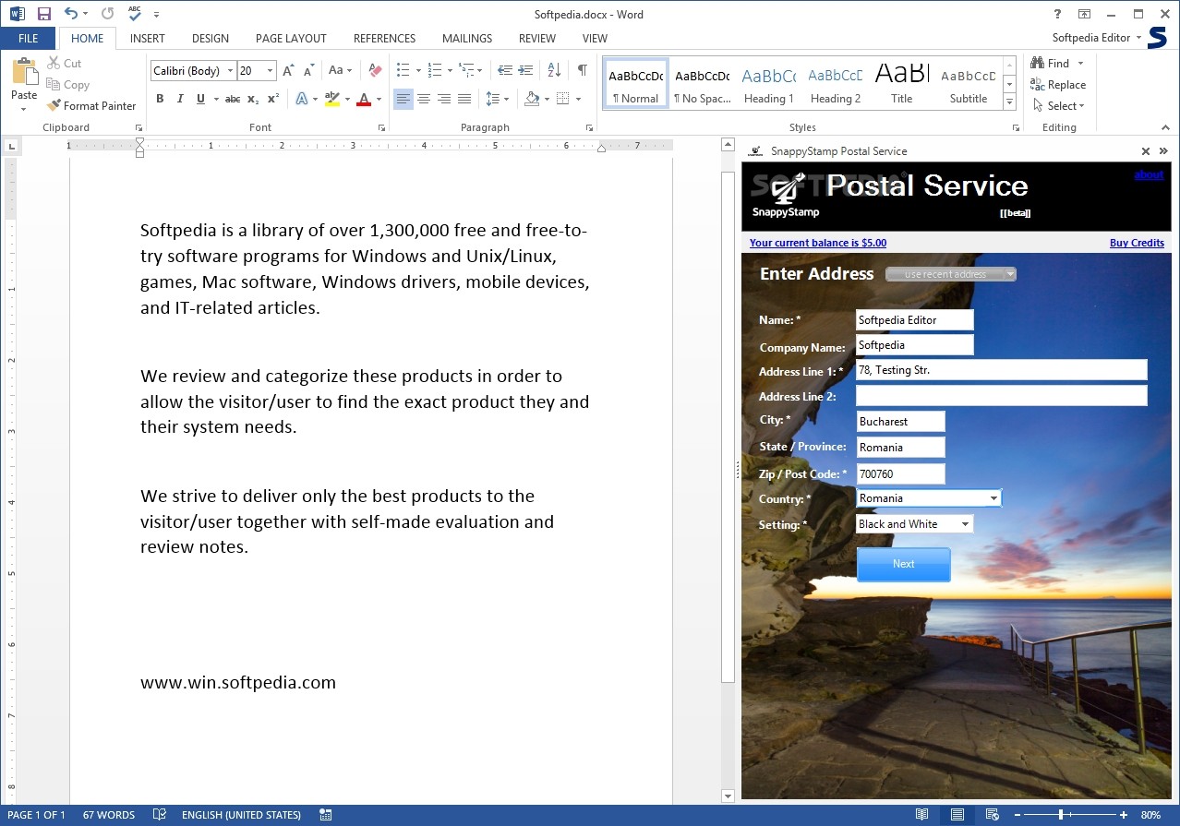Toggle left text alignment
The width and height of the screenshot is (1180, 826).
click(403, 99)
